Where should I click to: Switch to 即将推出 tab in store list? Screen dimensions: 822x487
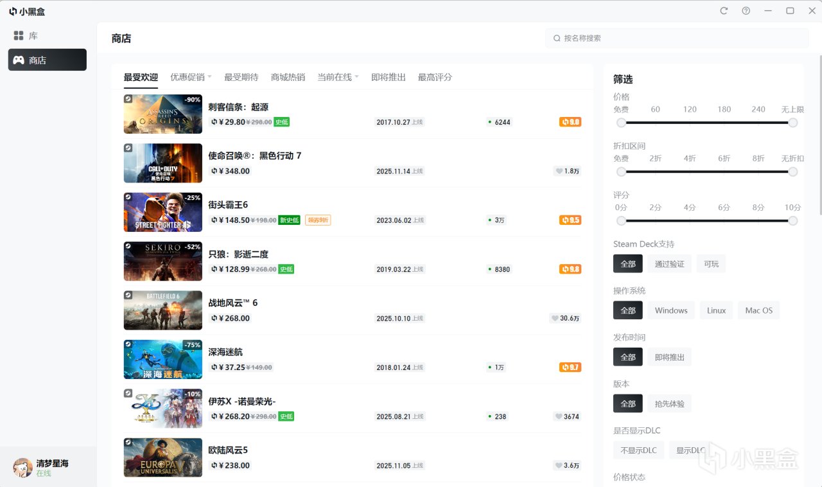(x=389, y=77)
